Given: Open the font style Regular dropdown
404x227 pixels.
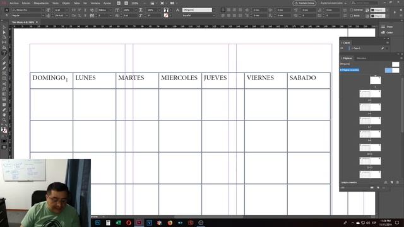Looking at the screenshot, I should tap(28, 16).
